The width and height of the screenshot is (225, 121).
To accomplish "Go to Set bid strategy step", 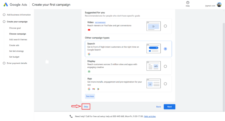I will 16,51.
